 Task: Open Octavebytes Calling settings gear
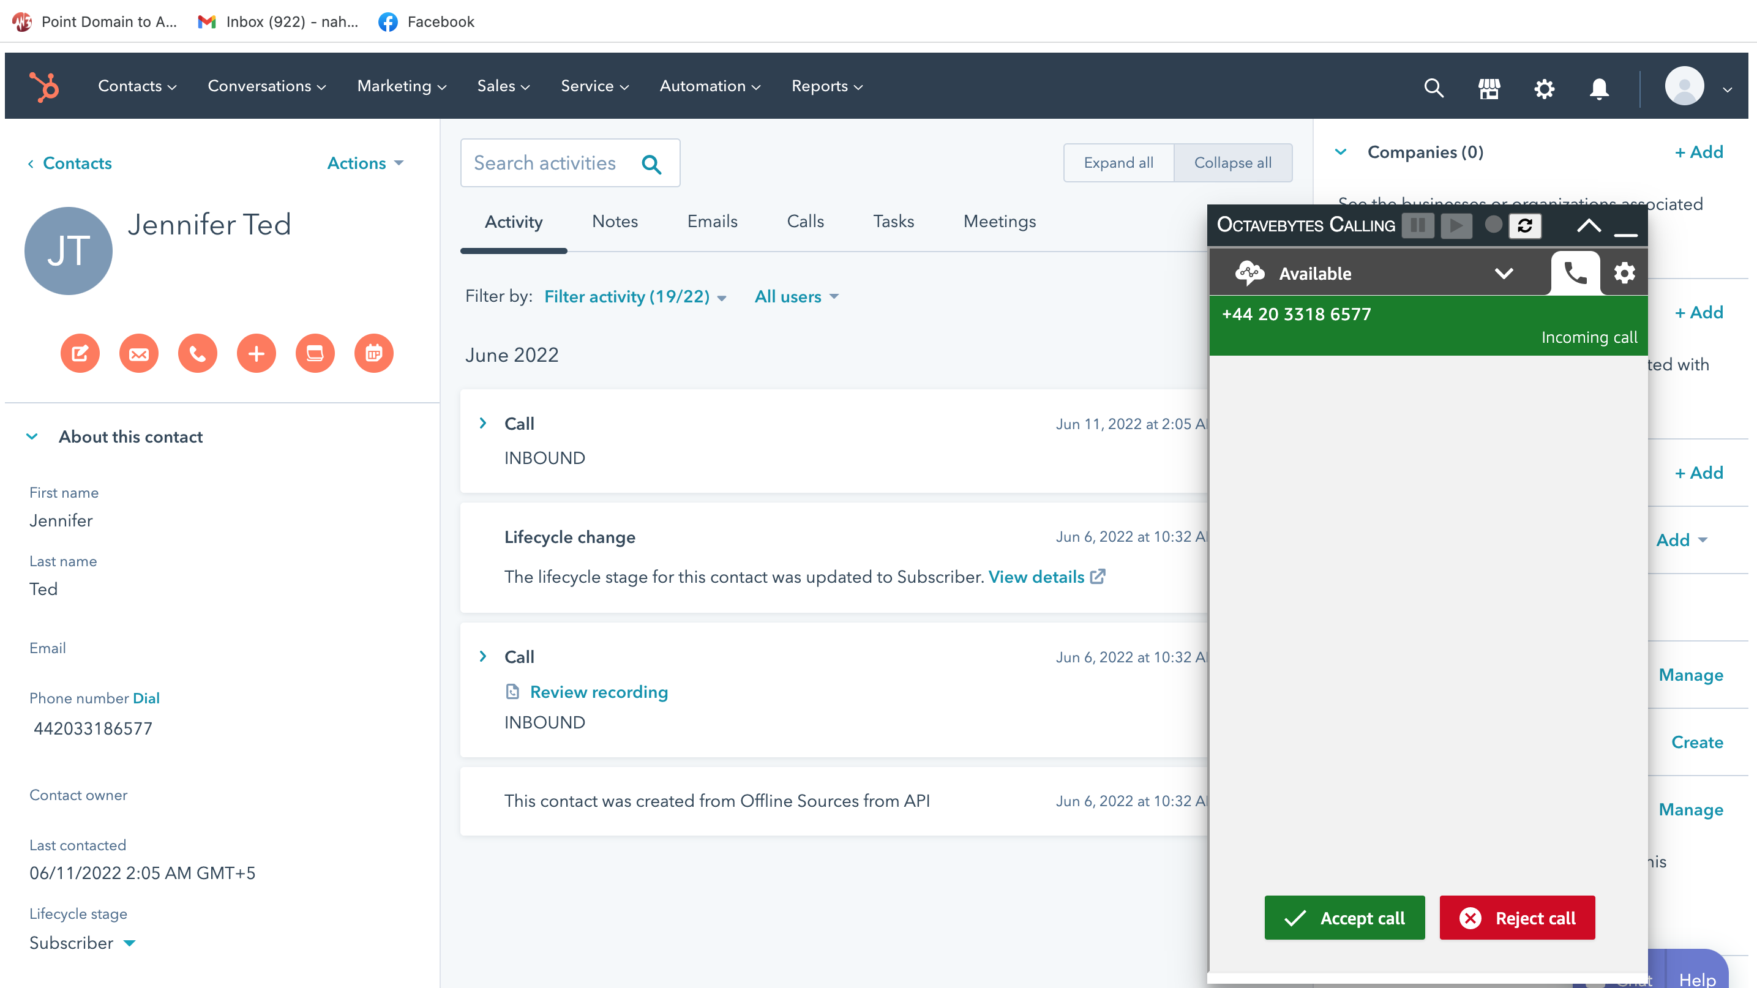click(x=1624, y=273)
